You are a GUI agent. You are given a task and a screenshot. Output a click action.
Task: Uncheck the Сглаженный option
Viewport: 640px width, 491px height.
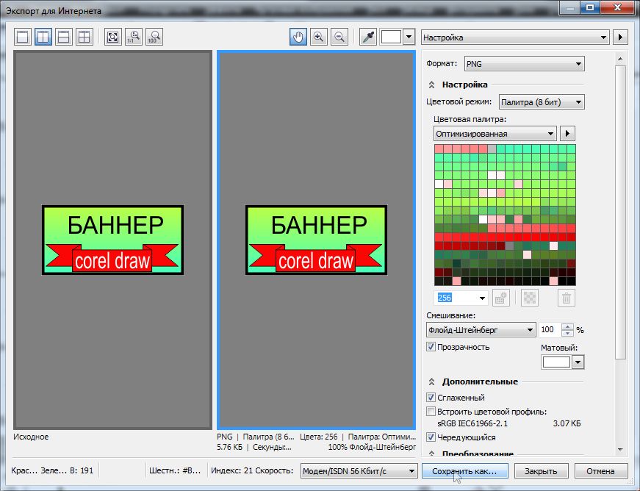point(431,398)
